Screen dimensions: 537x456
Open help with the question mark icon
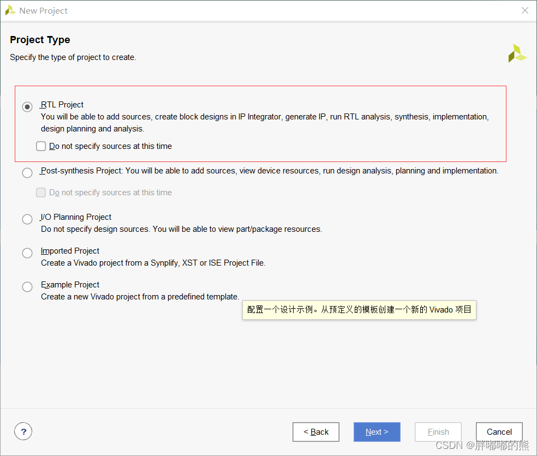(x=23, y=431)
